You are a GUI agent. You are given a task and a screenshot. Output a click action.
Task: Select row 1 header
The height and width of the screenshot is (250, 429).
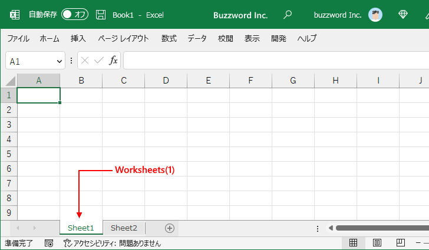point(9,95)
